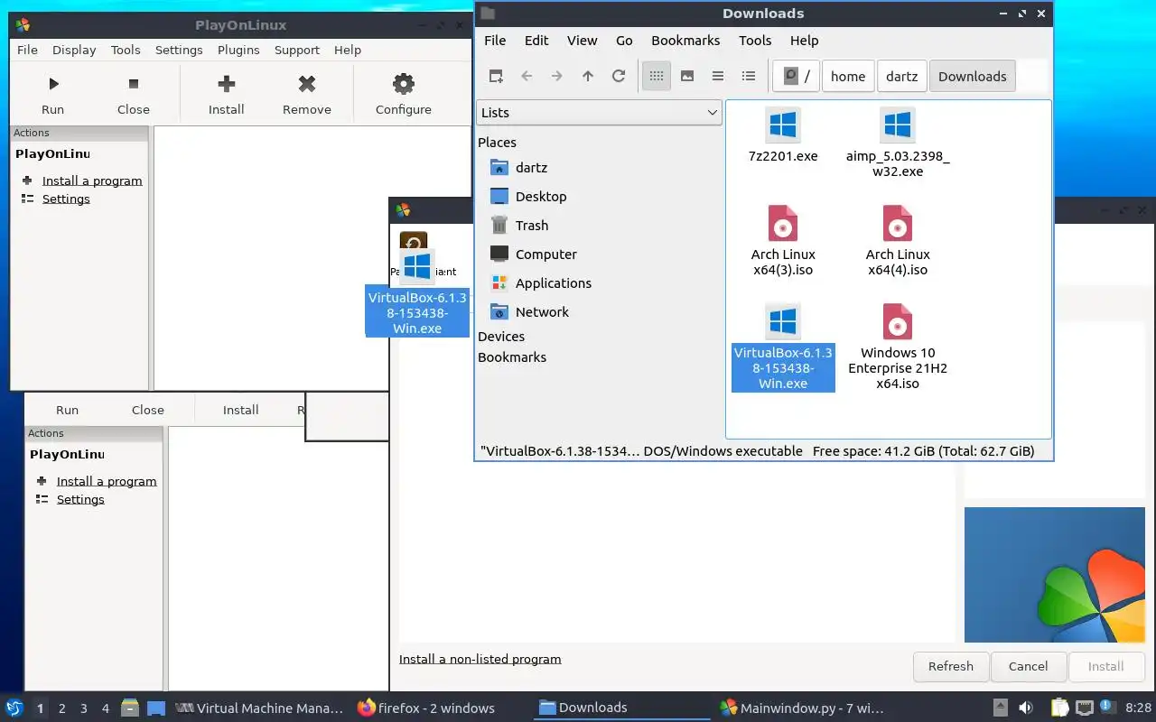The height and width of the screenshot is (722, 1156).
Task: Click the Cancel button in the install dialog
Action: click(x=1029, y=666)
